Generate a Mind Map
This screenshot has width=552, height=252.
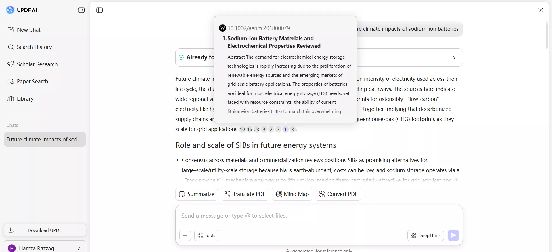[x=292, y=194]
